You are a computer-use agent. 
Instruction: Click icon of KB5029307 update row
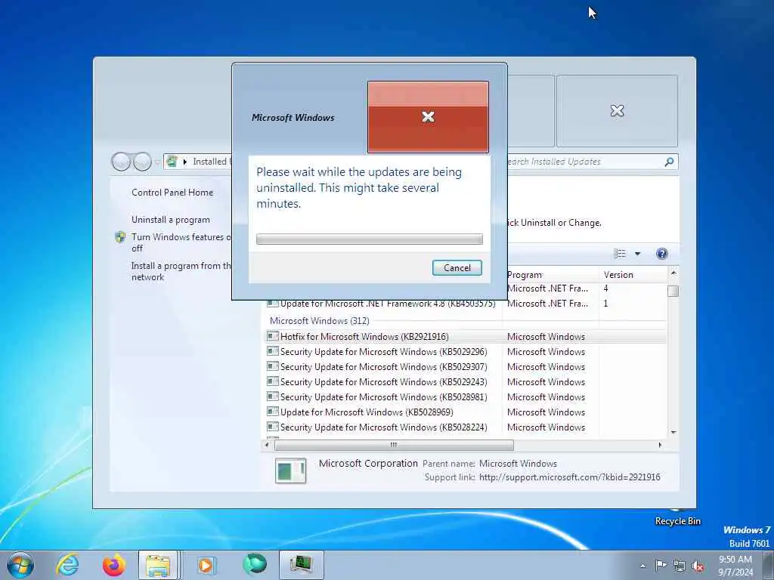tap(272, 366)
